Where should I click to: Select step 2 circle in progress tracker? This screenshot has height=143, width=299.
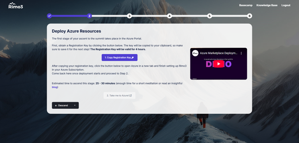coord(89,16)
